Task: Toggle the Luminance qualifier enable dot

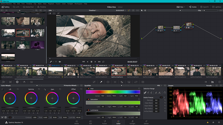Action: pyautogui.click(x=88, y=110)
